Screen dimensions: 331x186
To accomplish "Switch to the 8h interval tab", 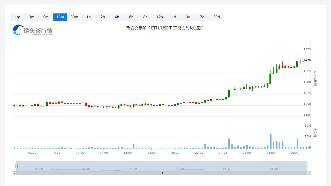I will 145,17.
